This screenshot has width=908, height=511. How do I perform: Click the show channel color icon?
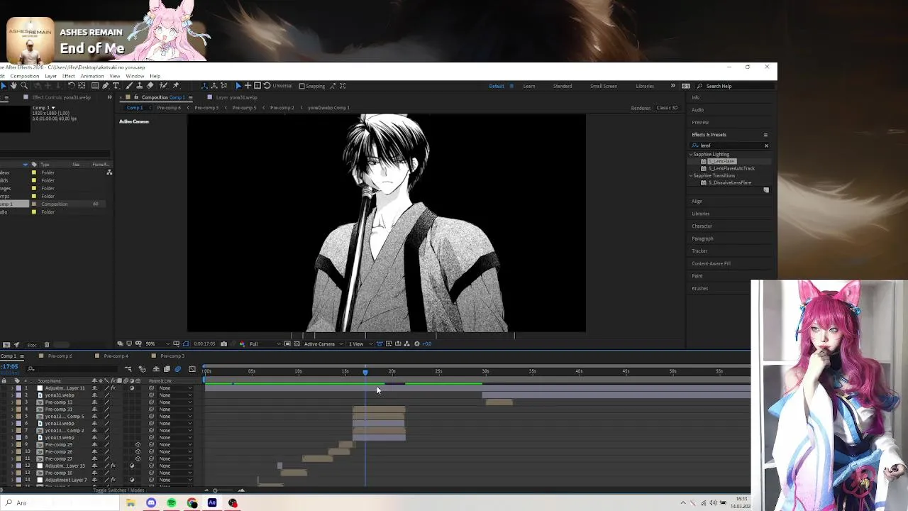[243, 344]
